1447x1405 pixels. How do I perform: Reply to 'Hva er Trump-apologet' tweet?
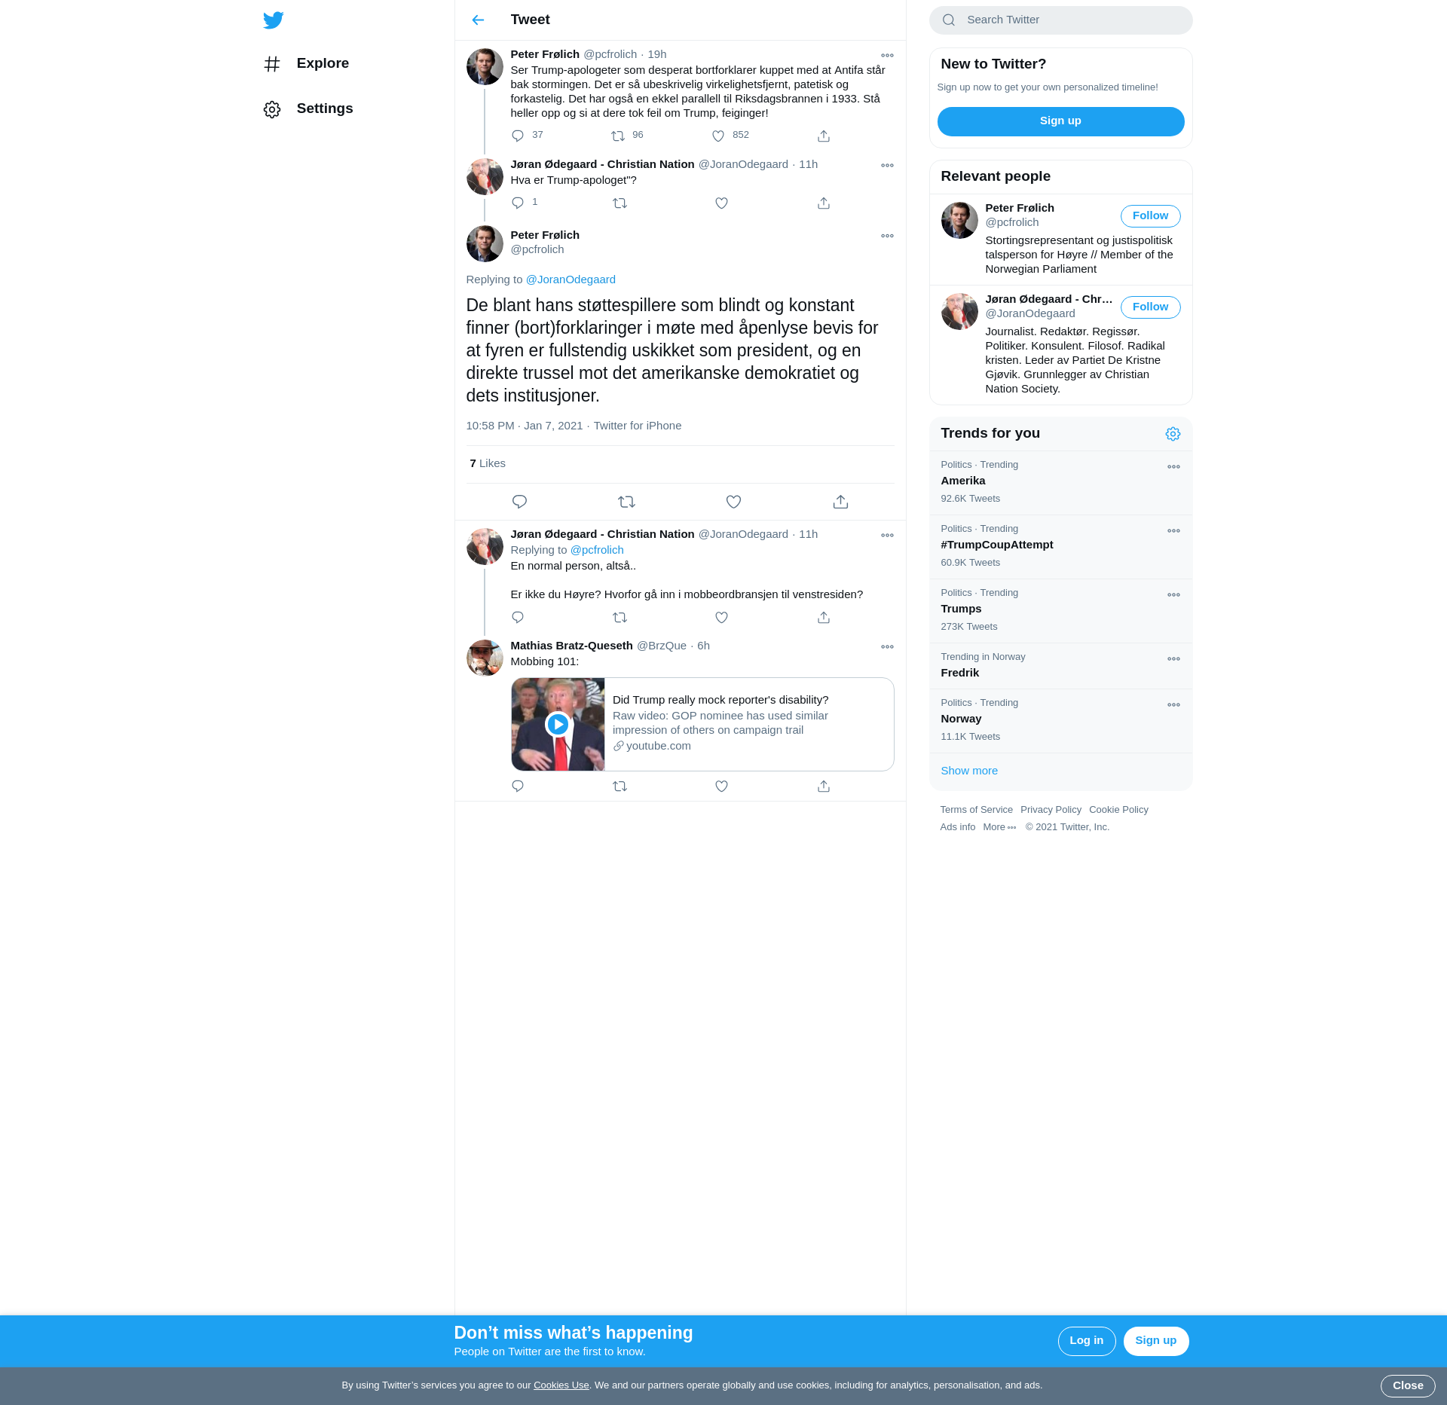point(518,203)
